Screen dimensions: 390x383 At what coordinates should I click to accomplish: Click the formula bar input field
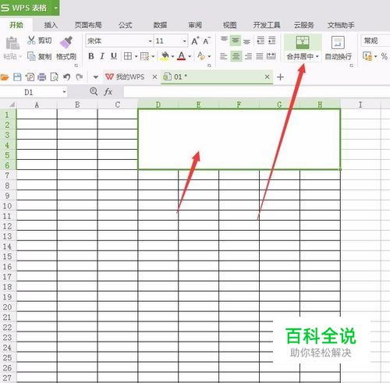pyautogui.click(x=257, y=92)
